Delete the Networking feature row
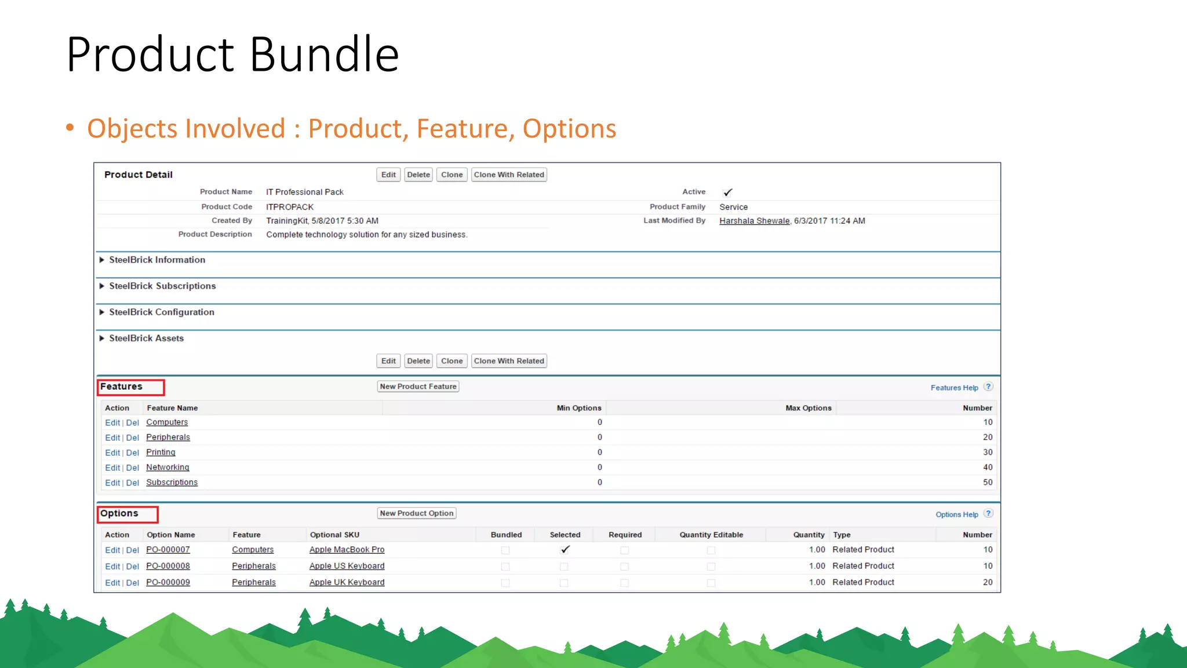Image resolution: width=1187 pixels, height=668 pixels. [x=133, y=468]
